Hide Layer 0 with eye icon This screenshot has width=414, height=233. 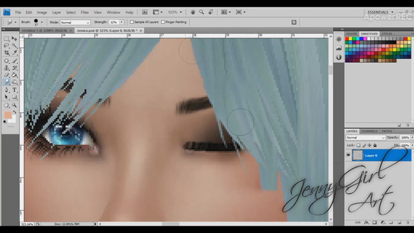click(348, 155)
